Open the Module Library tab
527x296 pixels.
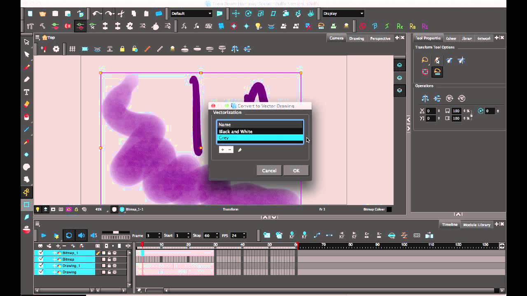coord(477,225)
